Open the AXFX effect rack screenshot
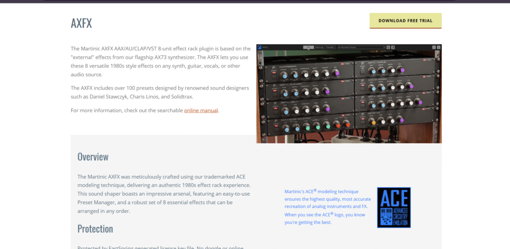 coord(349,94)
